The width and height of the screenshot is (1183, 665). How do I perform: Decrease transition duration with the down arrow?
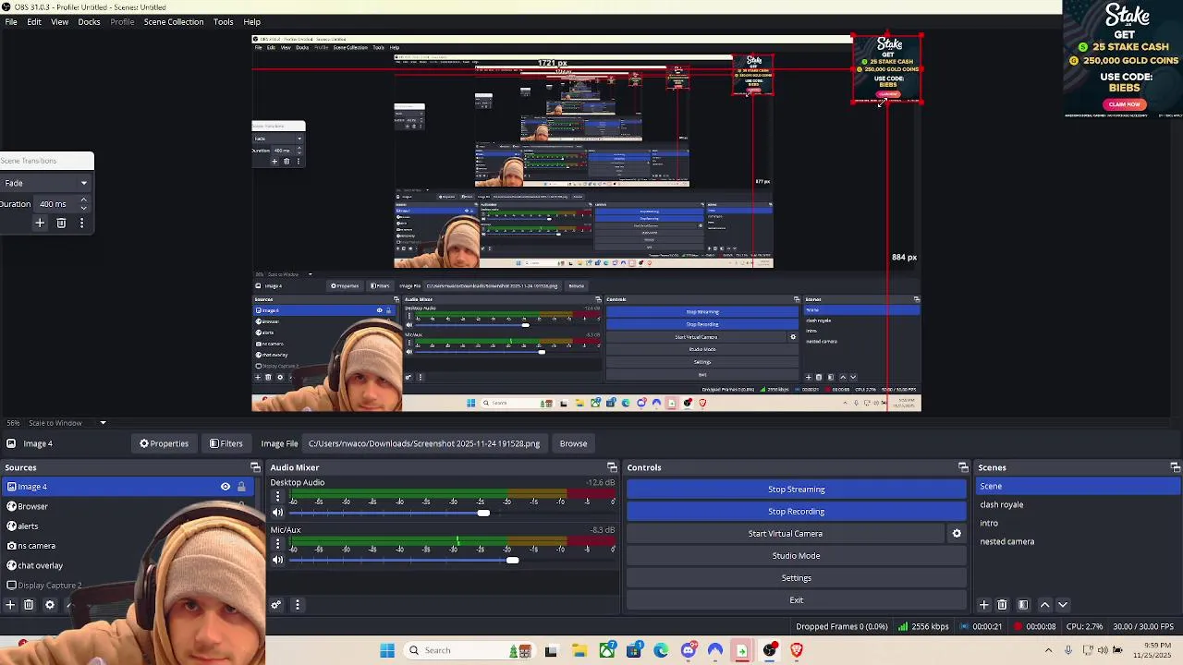pos(83,208)
